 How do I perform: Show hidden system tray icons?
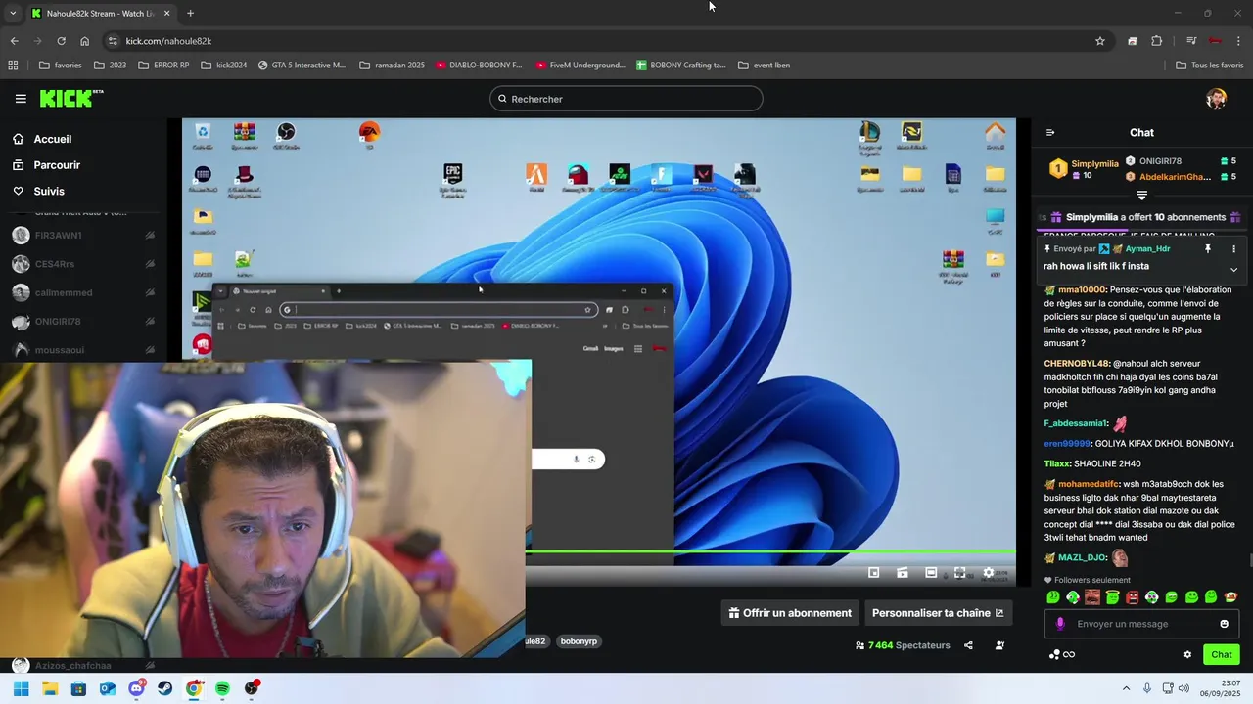[1126, 688]
